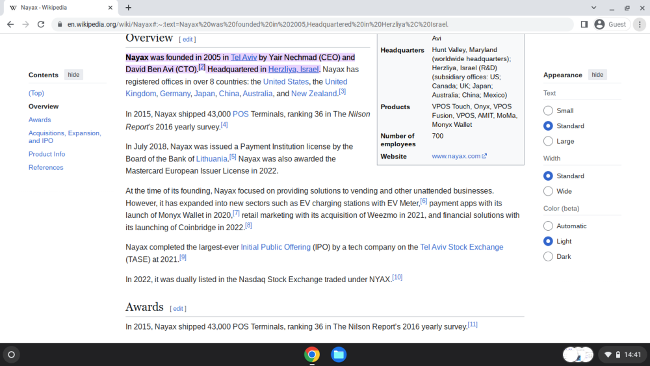The width and height of the screenshot is (650, 366).
Task: Close the Nayax - Wikipedia tab
Action: (x=110, y=7)
